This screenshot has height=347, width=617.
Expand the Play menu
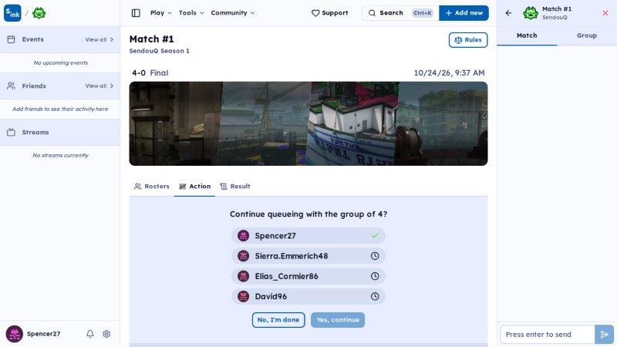click(x=161, y=13)
